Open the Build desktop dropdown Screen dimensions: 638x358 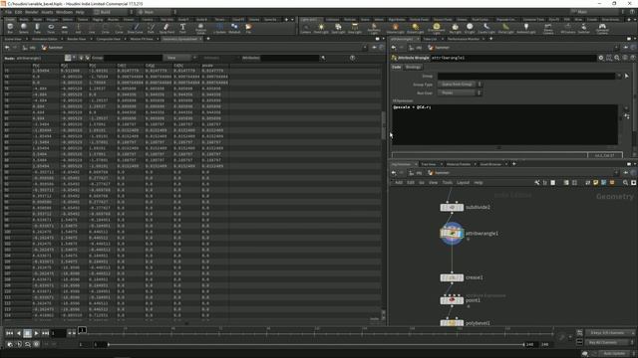click(x=111, y=12)
